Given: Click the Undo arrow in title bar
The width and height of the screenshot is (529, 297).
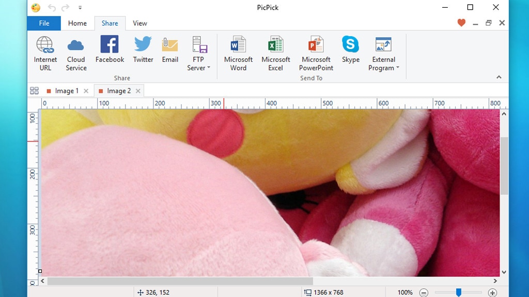Looking at the screenshot, I should coord(52,7).
